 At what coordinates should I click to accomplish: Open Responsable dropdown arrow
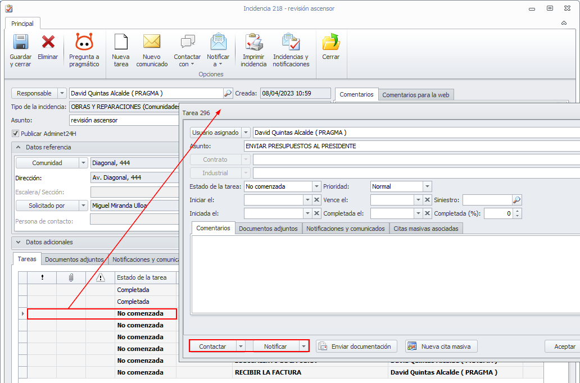tap(62, 93)
